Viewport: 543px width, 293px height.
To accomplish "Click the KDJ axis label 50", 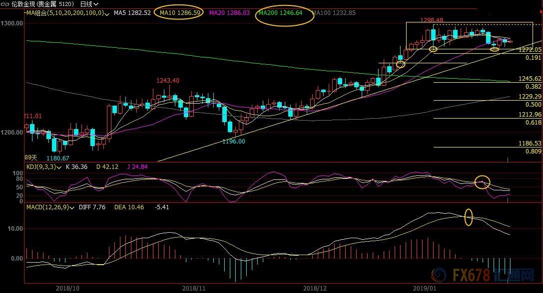I will 19,187.
